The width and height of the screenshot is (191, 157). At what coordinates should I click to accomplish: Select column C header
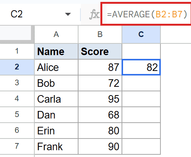141,34
